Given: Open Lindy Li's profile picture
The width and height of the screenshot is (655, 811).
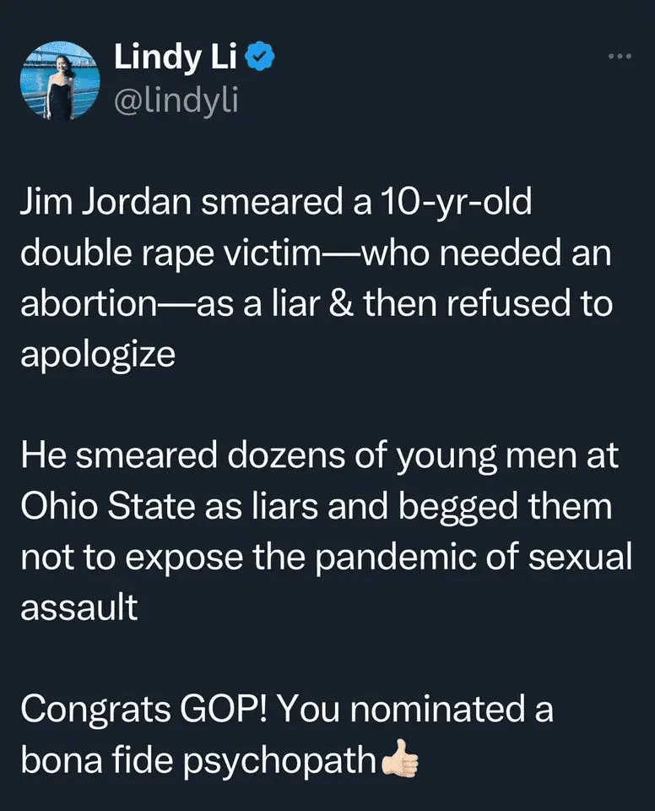Looking at the screenshot, I should point(60,80).
